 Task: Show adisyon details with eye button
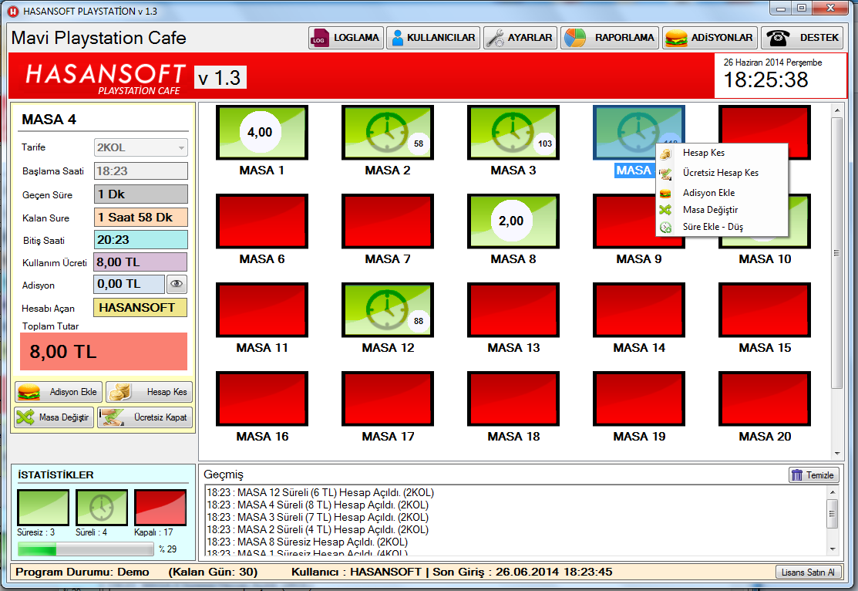[177, 284]
